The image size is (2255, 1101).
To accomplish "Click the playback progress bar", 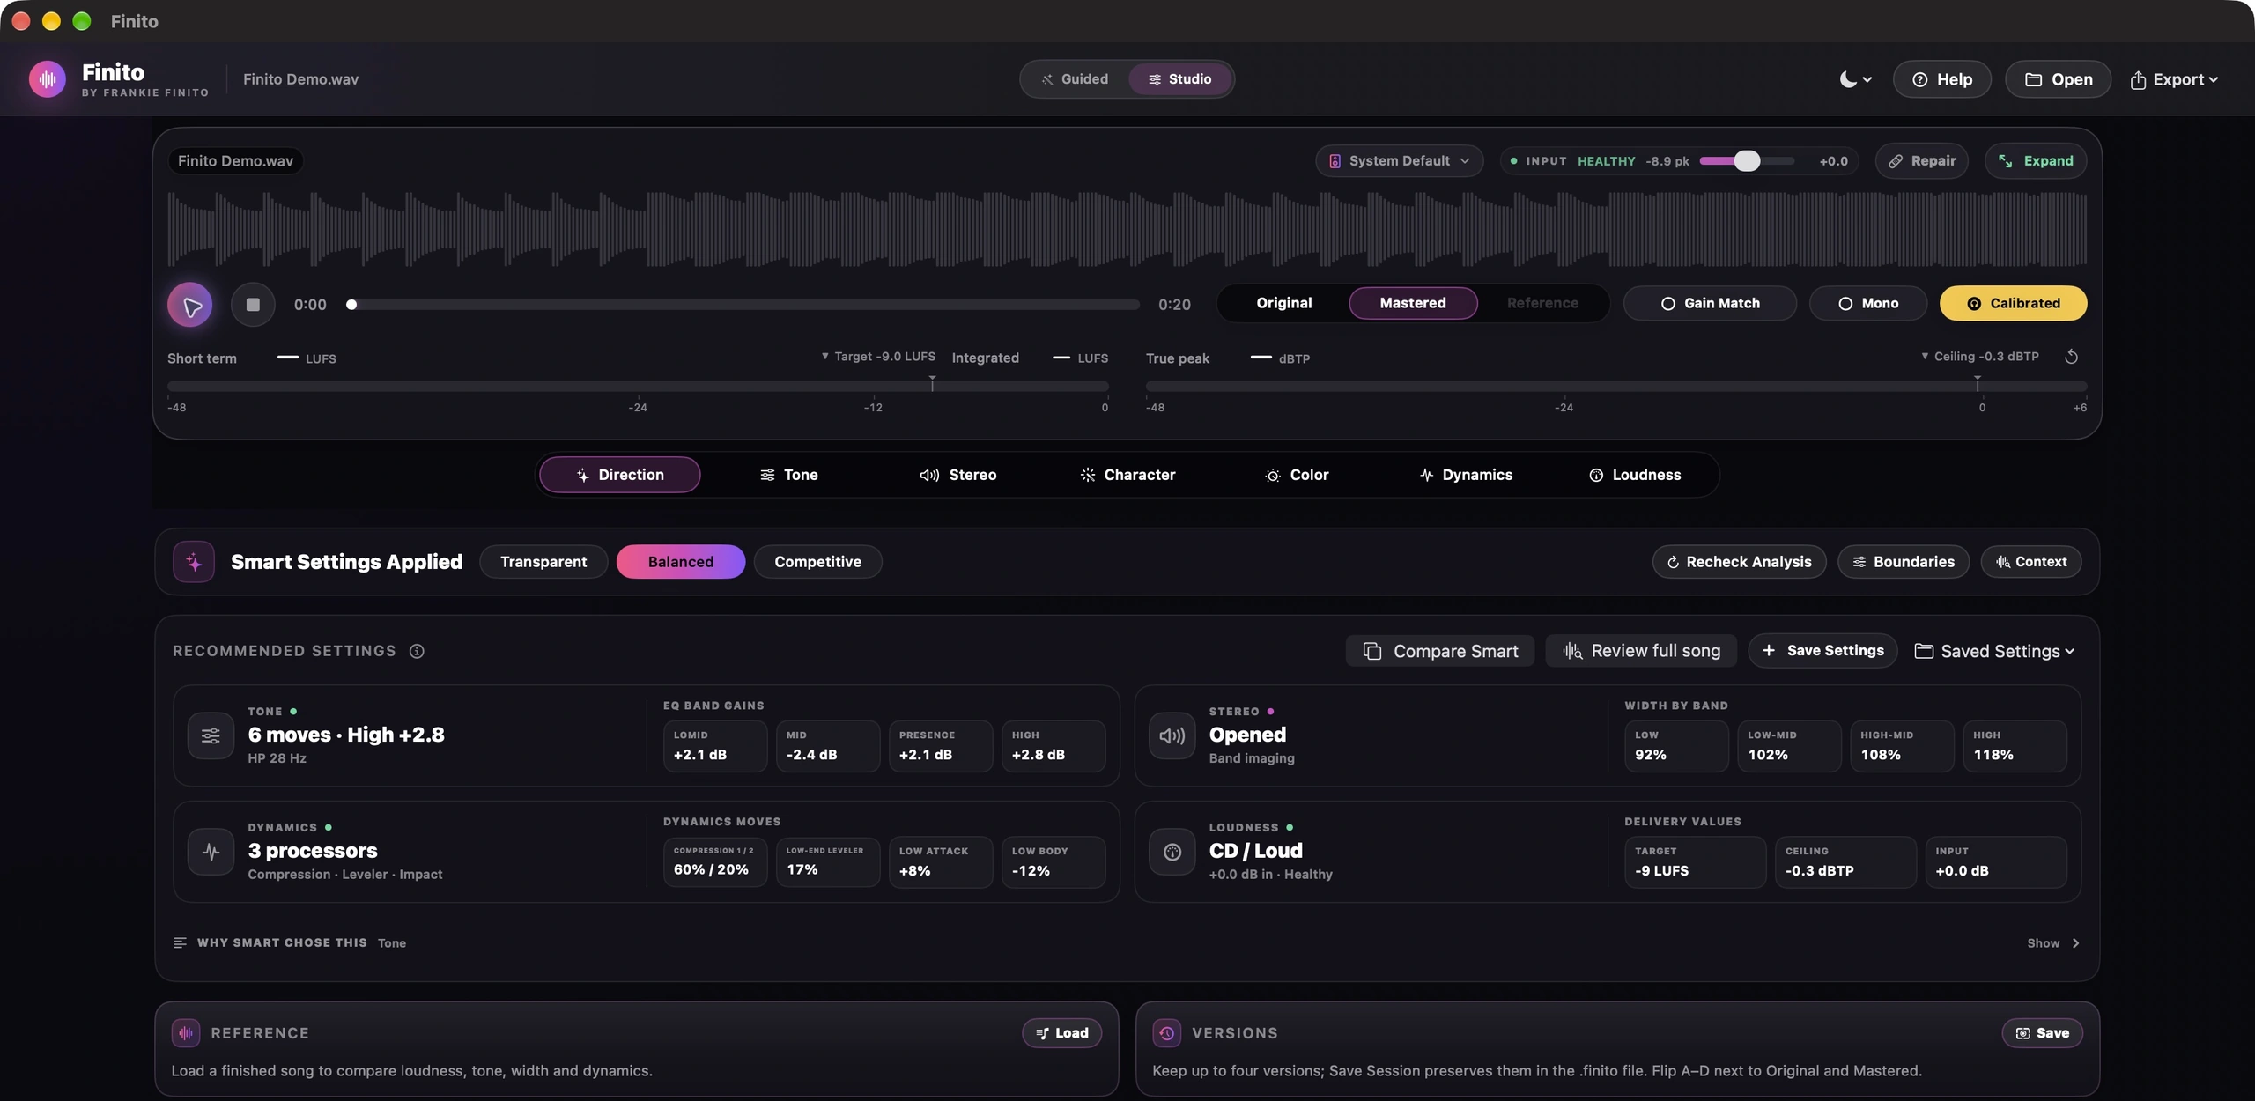I will (x=744, y=305).
